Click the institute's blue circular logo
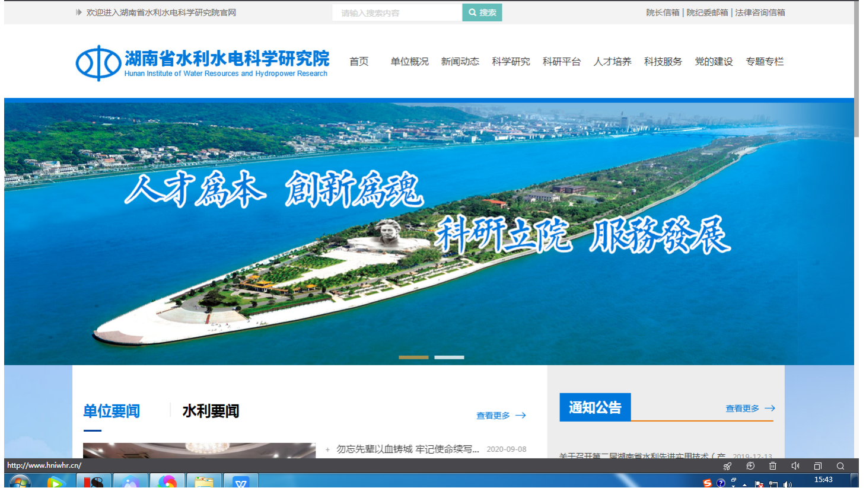Image resolution: width=866 pixels, height=488 pixels. point(98,63)
